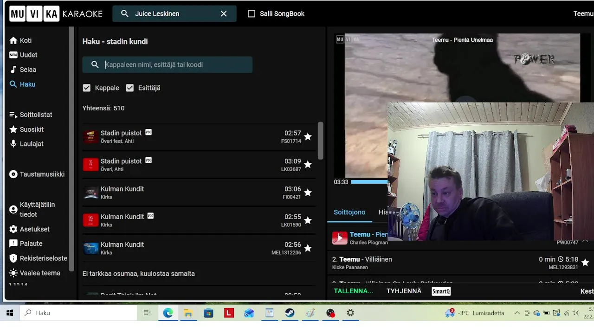Click the Windows taskbar Haku search box
Screen dimensions: 594x334
point(79,313)
